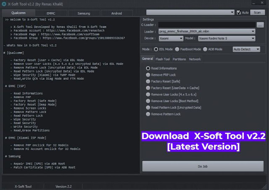Click 'Read,Write QCN via Diag Mode' line
Viewport: 269px width, 190px height.
point(47,79)
